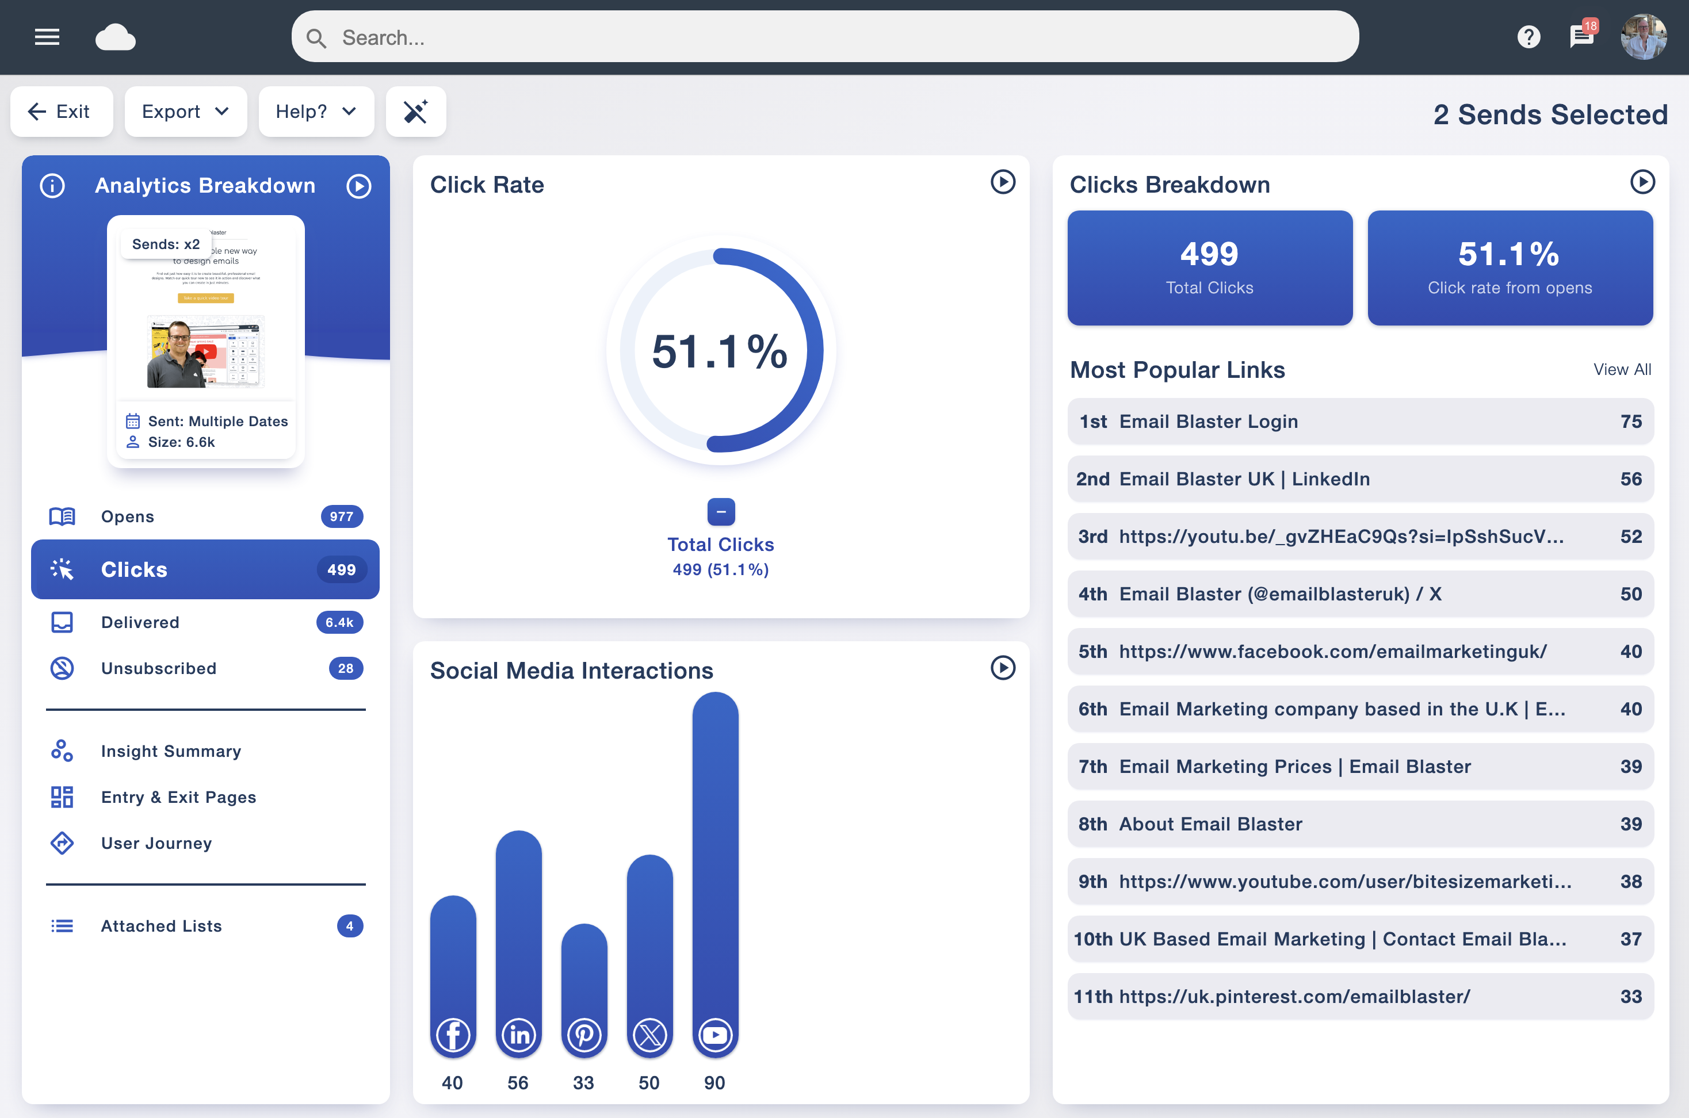Open the user profile avatar
This screenshot has height=1118, width=1689.
(1644, 36)
